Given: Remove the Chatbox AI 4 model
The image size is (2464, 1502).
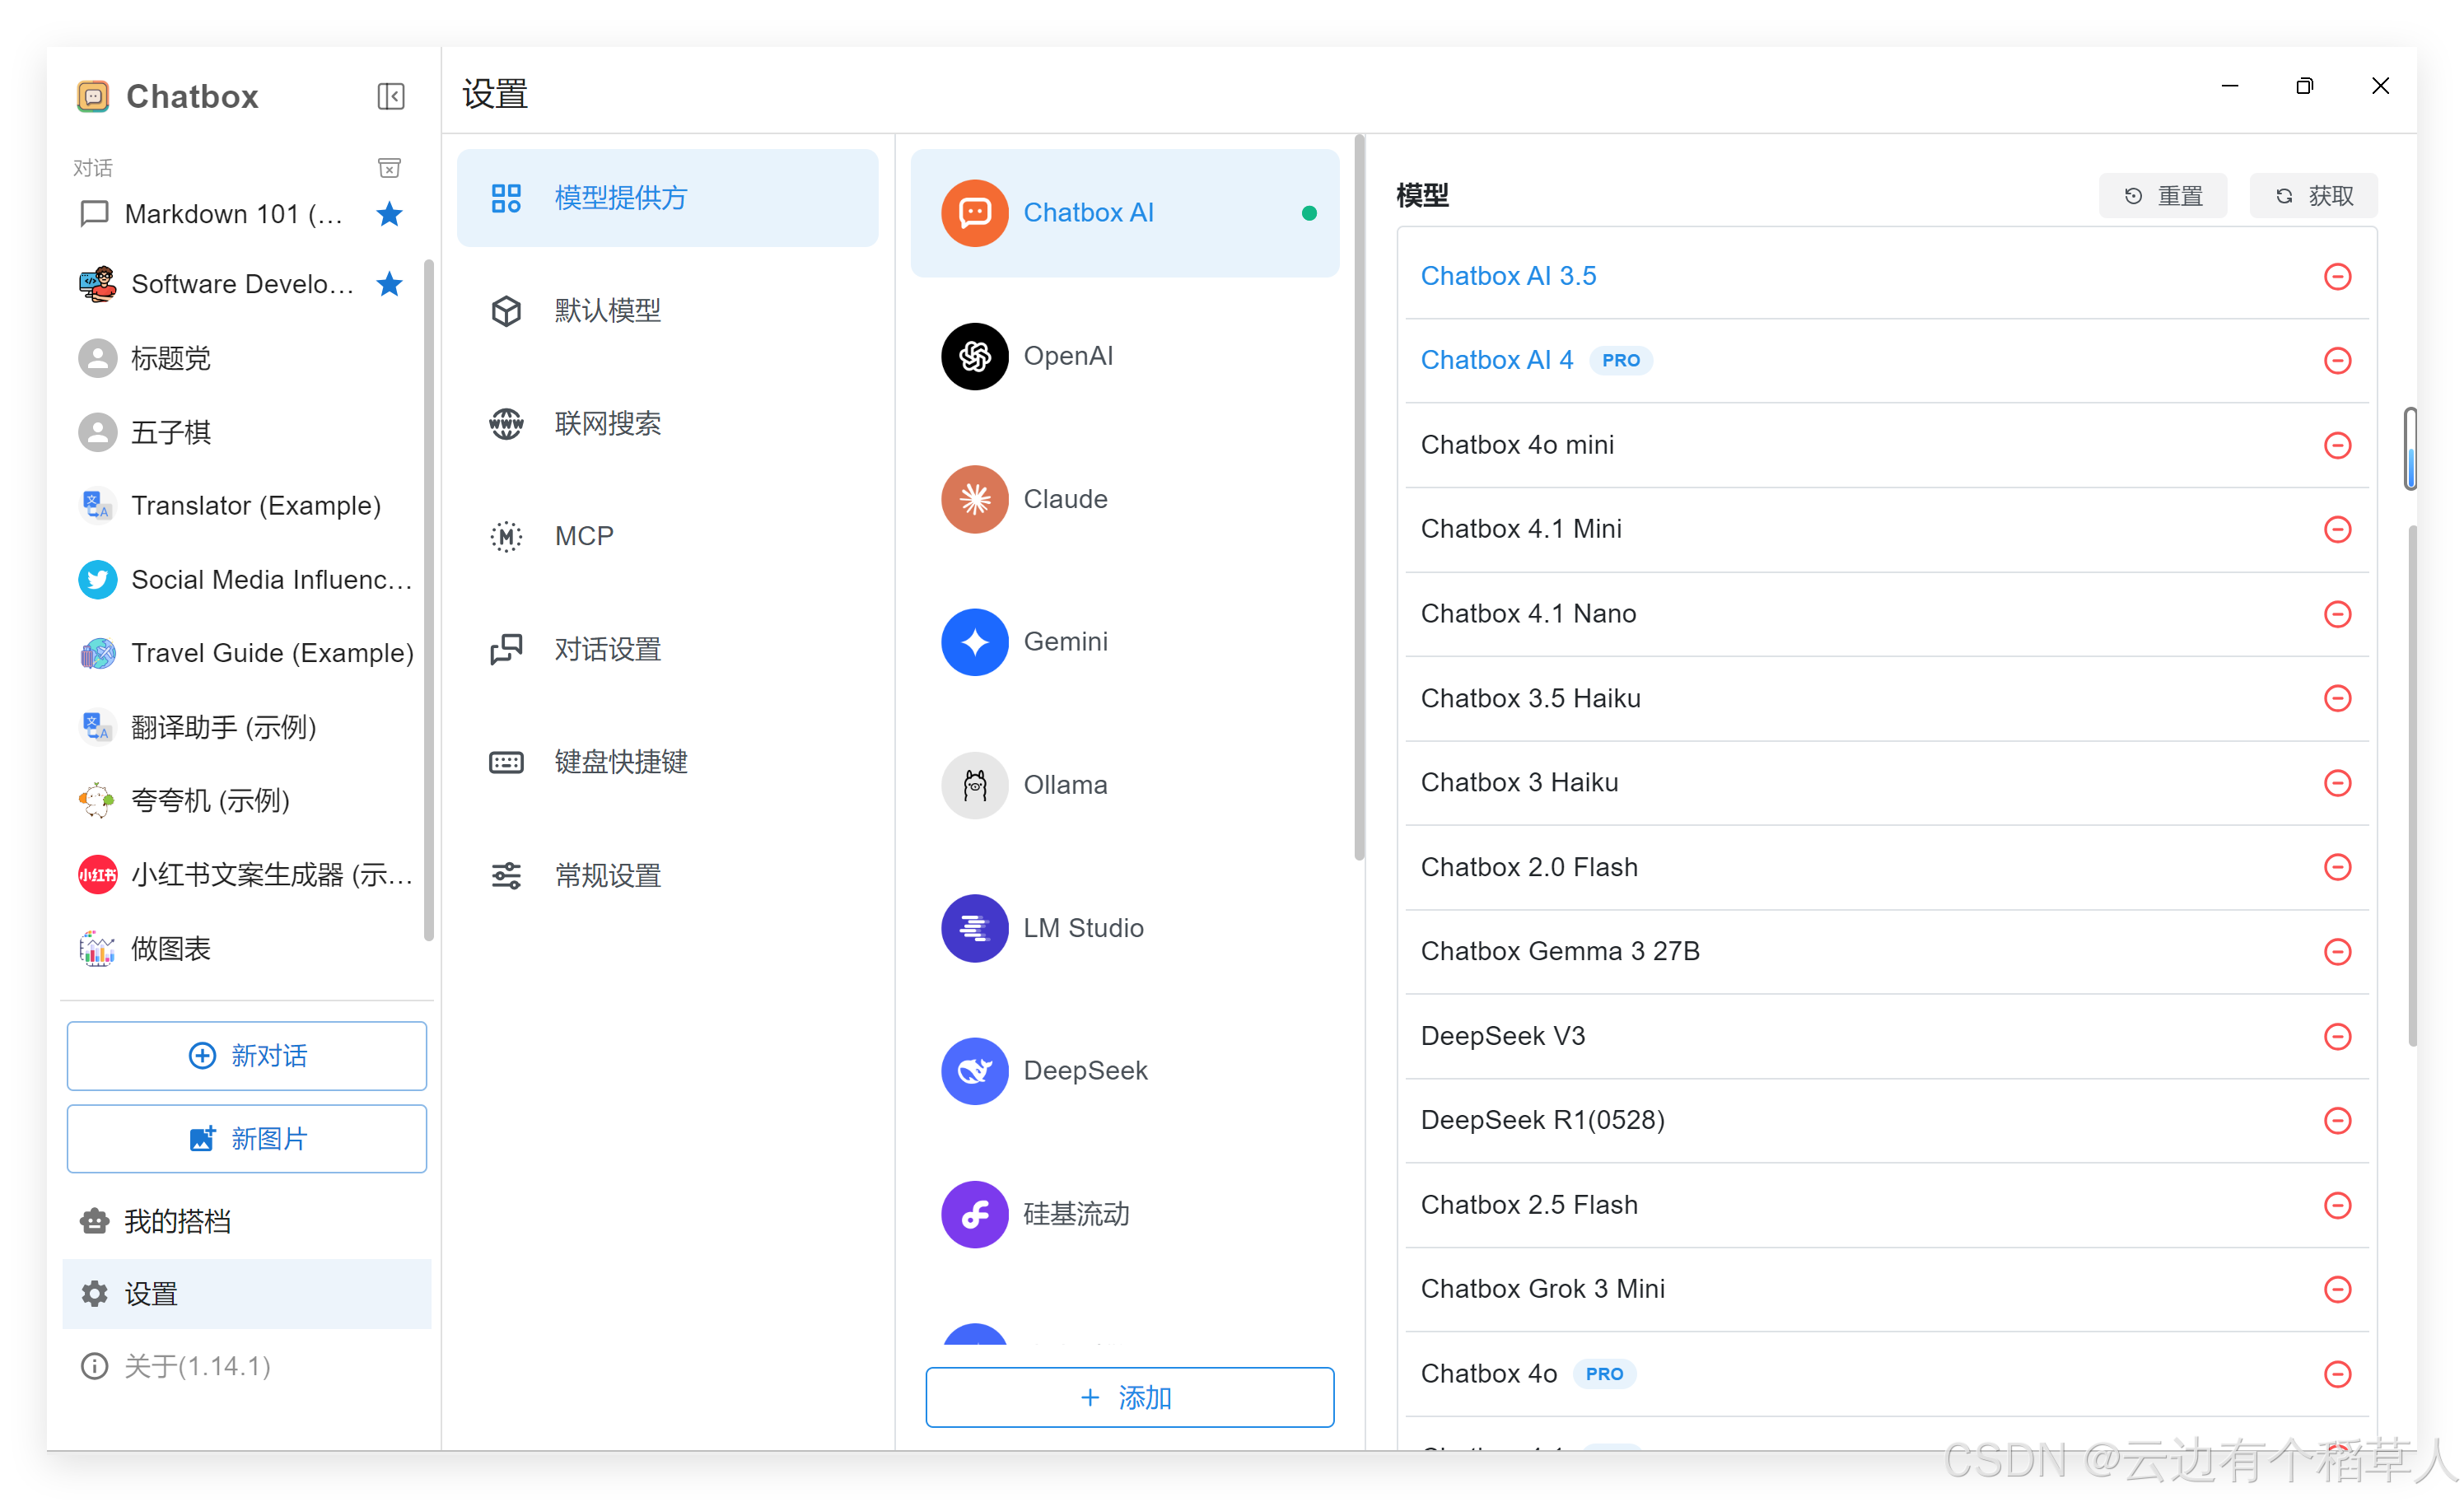Looking at the screenshot, I should pyautogui.click(x=2337, y=360).
